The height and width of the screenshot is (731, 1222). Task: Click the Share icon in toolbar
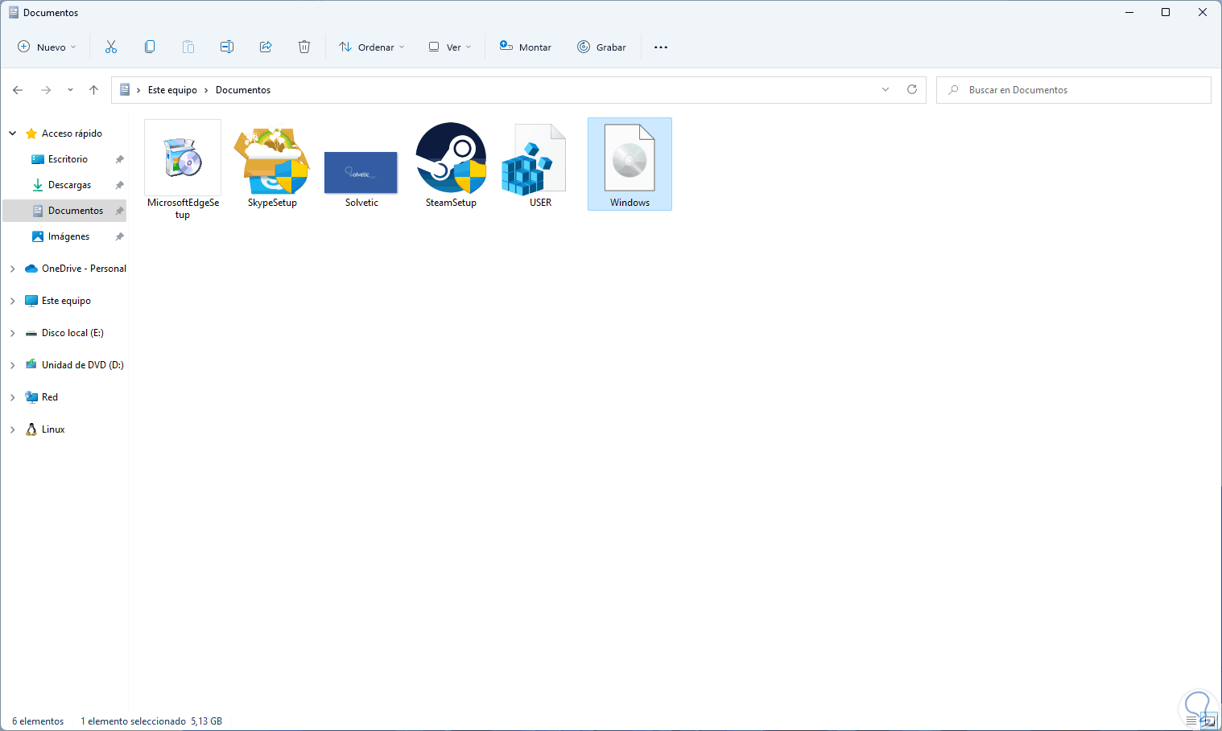pos(266,47)
